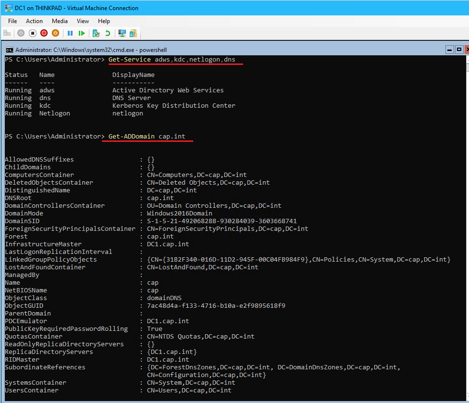Select 'Active Directory Web Services' text

[x=168, y=90]
